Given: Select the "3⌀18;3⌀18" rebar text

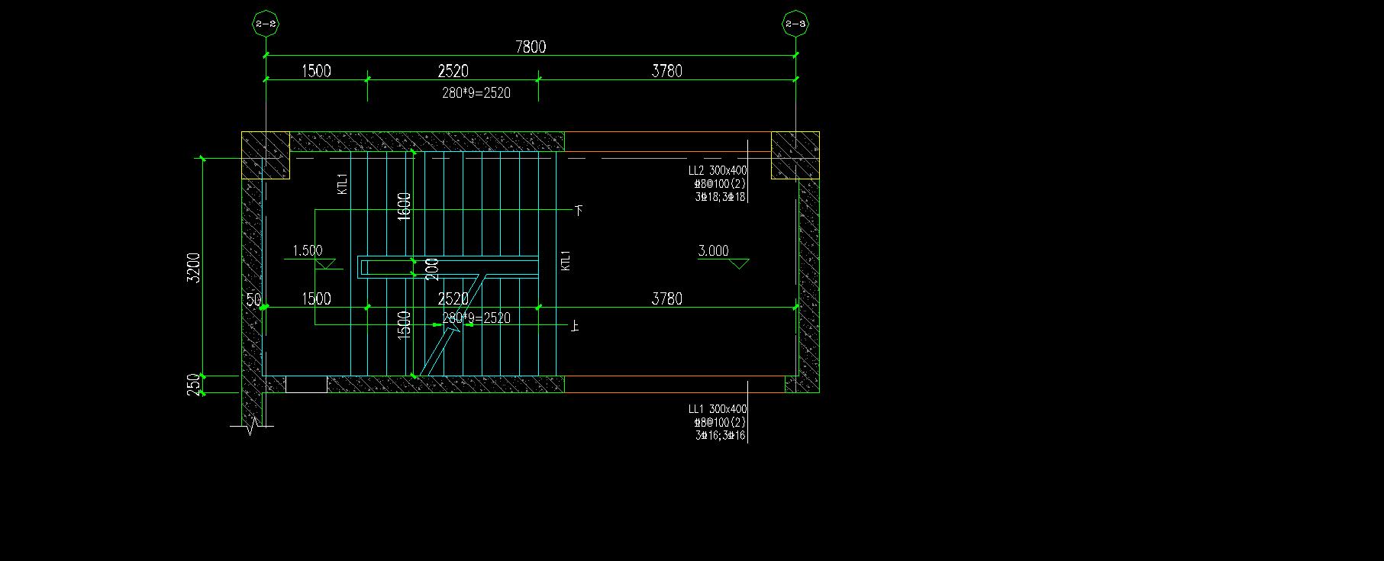Looking at the screenshot, I should click(x=720, y=197).
